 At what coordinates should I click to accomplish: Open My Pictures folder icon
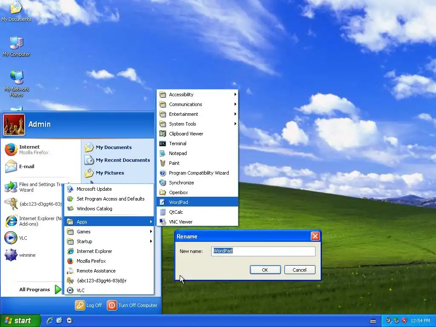[x=89, y=173]
